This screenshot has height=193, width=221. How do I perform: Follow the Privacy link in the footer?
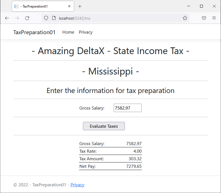(x=77, y=185)
